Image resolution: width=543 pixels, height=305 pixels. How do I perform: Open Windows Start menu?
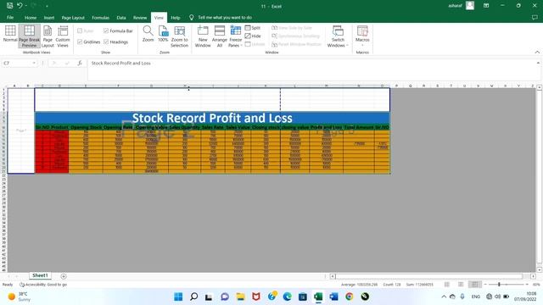[x=178, y=297]
